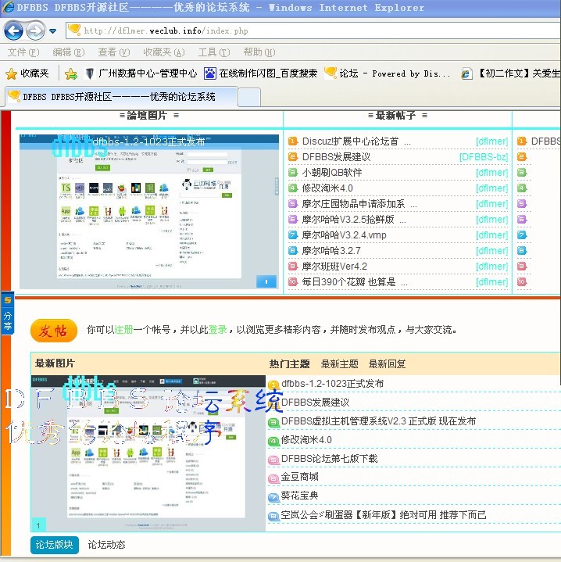Screen dimensions: 561x562
Task: Click rank 9 icon beside 摩尔班班Ver4.2
Action: [x=293, y=266]
